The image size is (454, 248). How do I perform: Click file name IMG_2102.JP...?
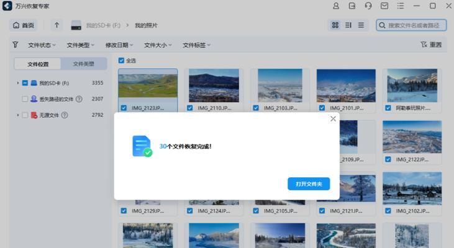pos(412,211)
